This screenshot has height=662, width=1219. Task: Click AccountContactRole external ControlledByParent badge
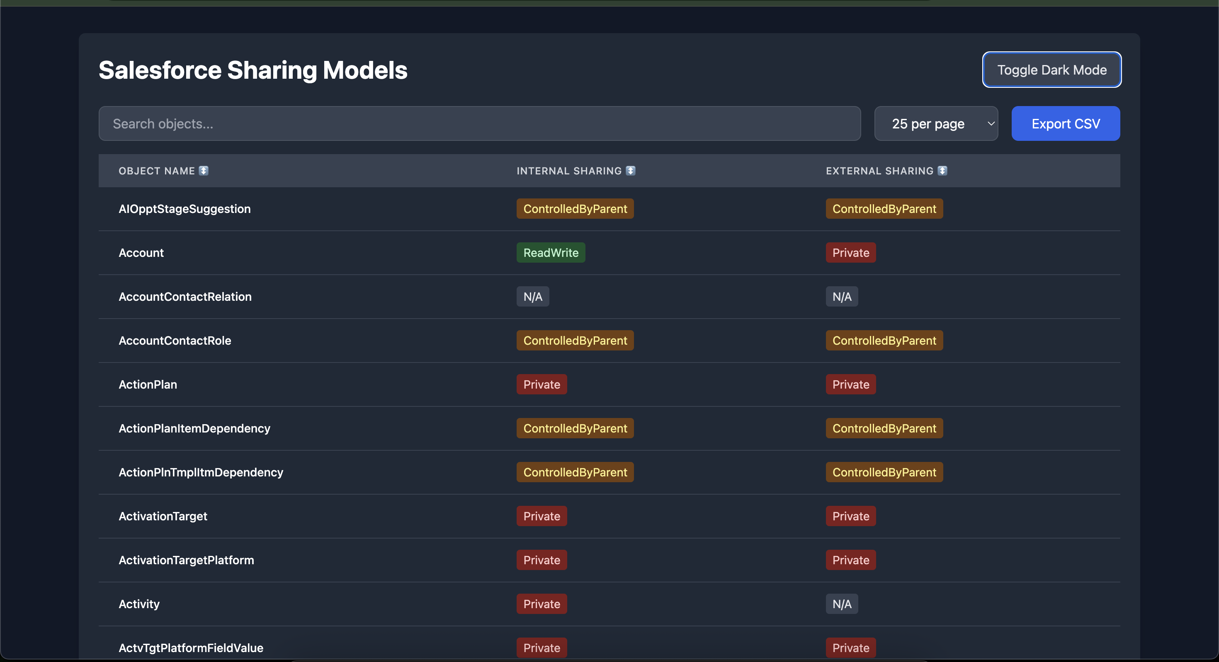(x=884, y=341)
